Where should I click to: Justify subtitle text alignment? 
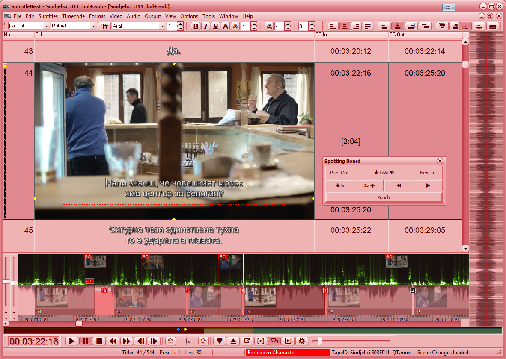point(368,26)
